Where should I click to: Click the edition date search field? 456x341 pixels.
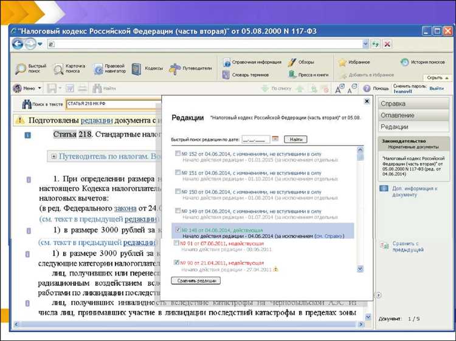[255, 139]
